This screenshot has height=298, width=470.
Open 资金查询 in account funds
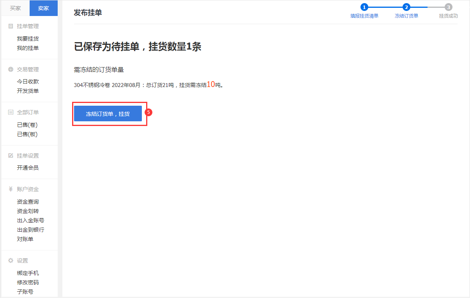tap(28, 202)
